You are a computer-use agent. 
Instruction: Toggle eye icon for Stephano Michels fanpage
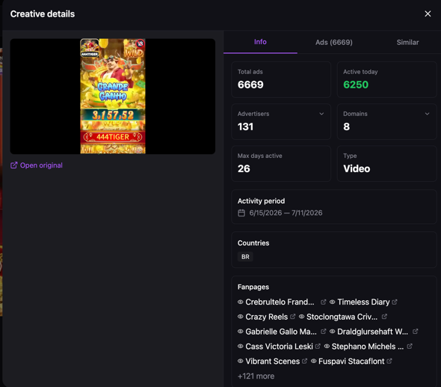point(327,346)
